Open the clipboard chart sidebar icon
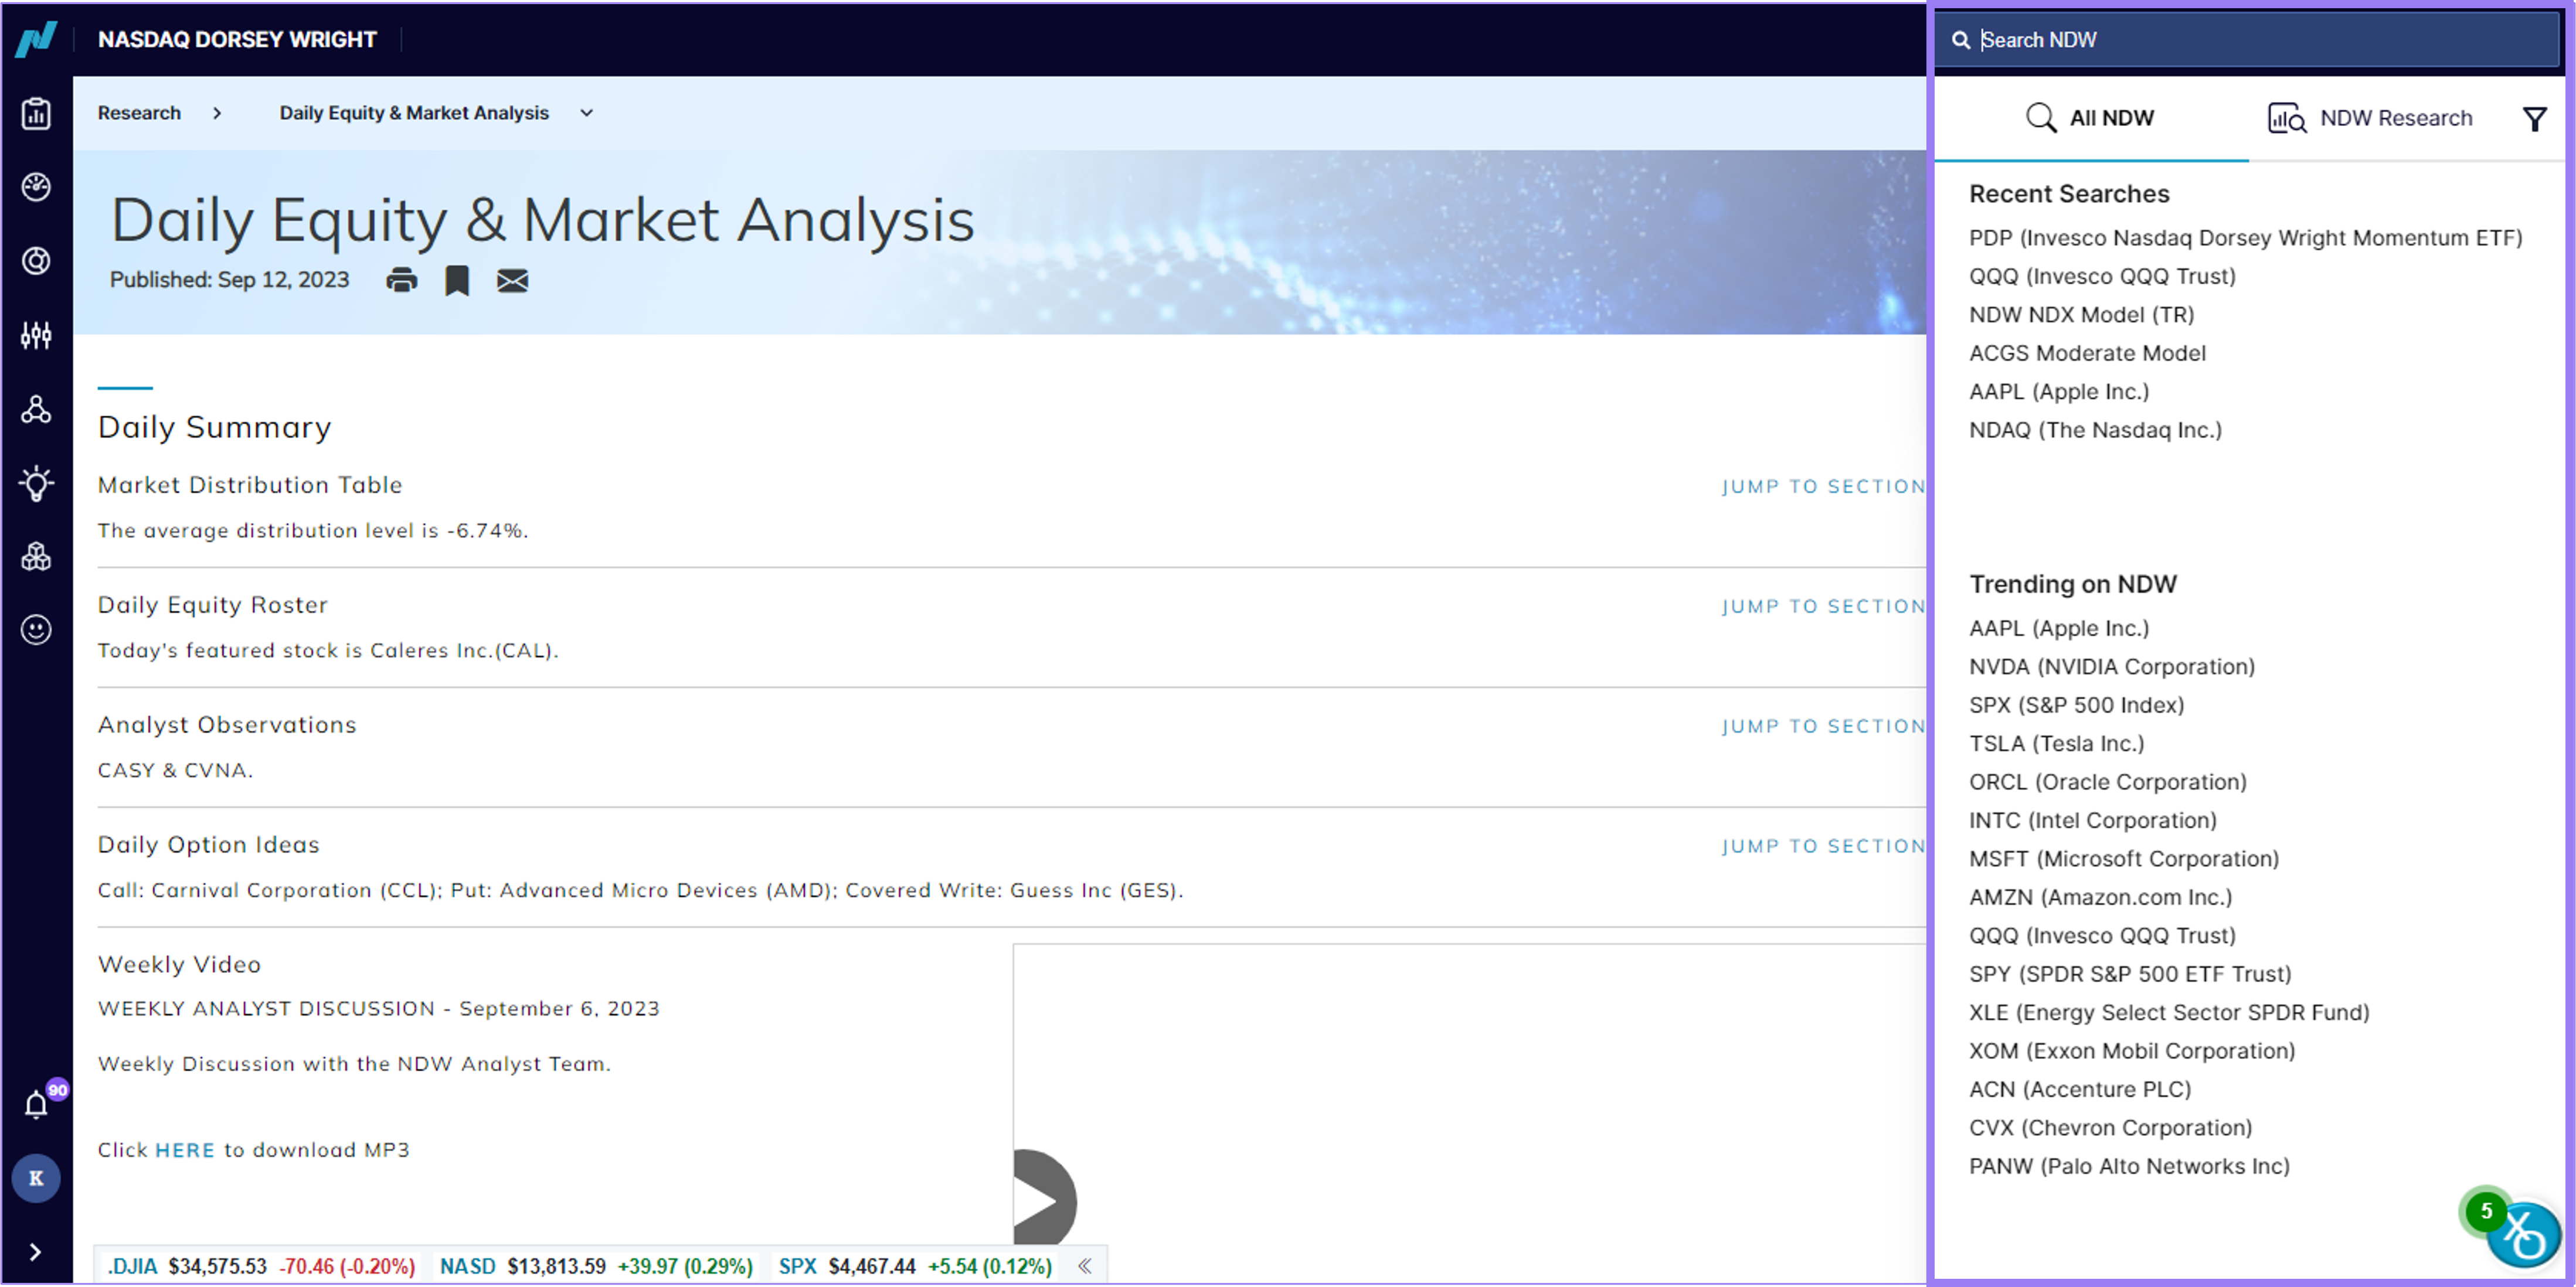The width and height of the screenshot is (2576, 1287). pos(36,113)
